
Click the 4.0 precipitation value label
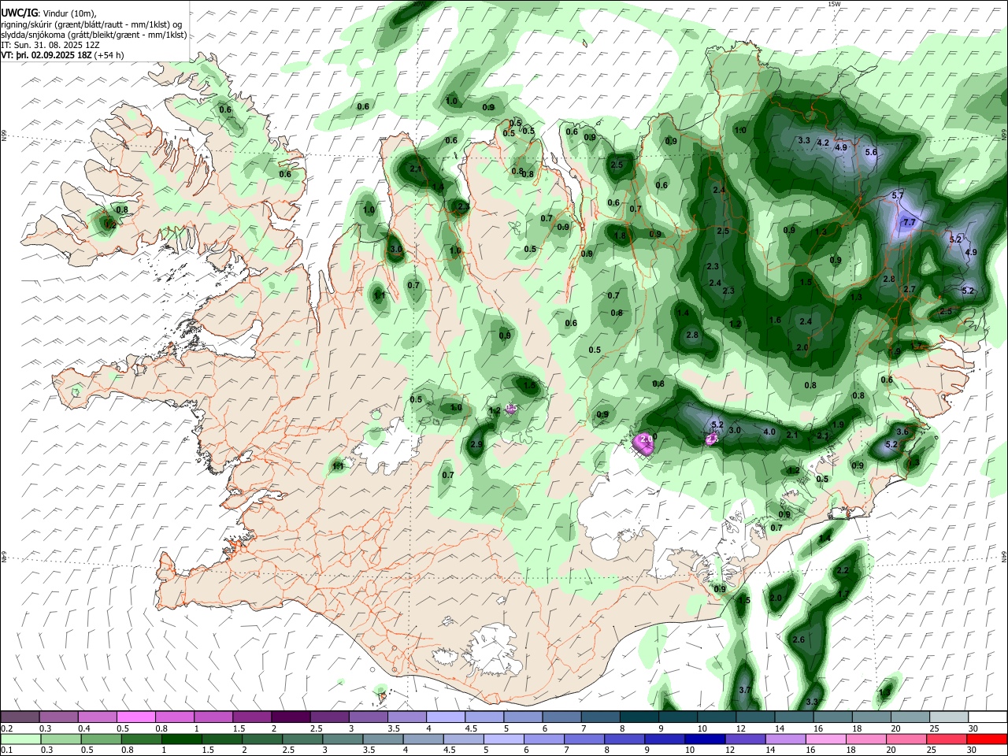pyautogui.click(x=769, y=432)
